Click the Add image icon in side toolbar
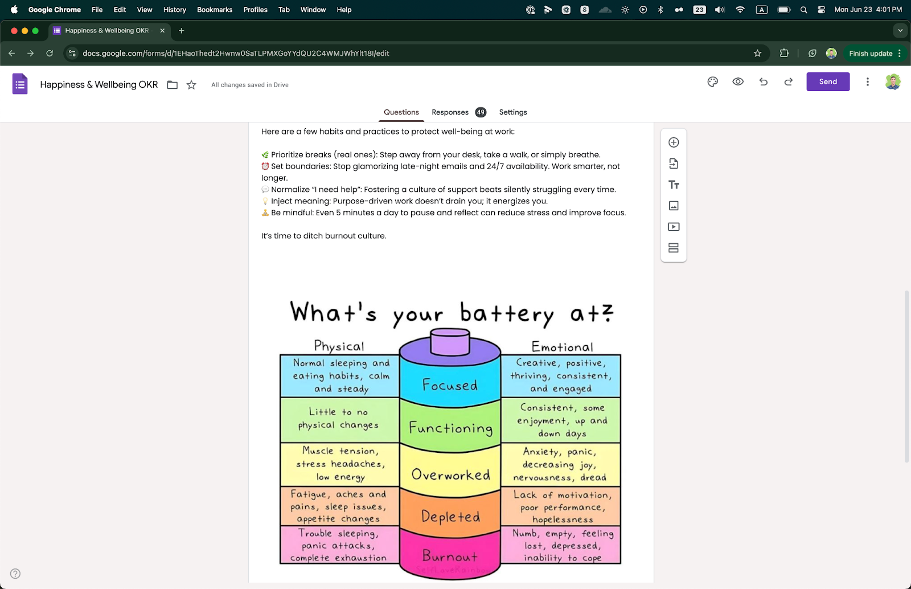This screenshot has width=911, height=589. pos(674,206)
